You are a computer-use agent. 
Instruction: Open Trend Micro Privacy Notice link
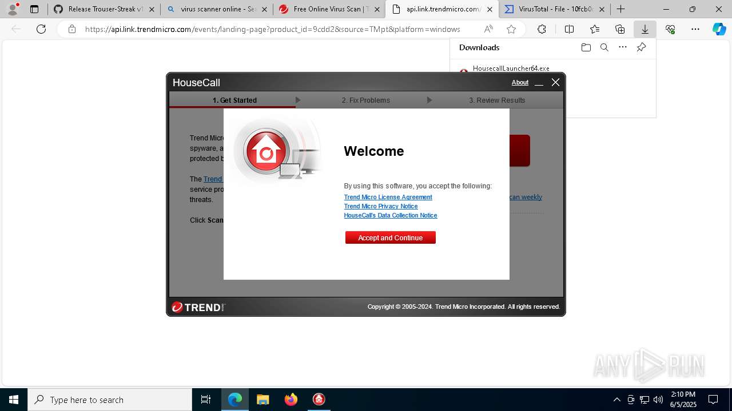tap(381, 206)
